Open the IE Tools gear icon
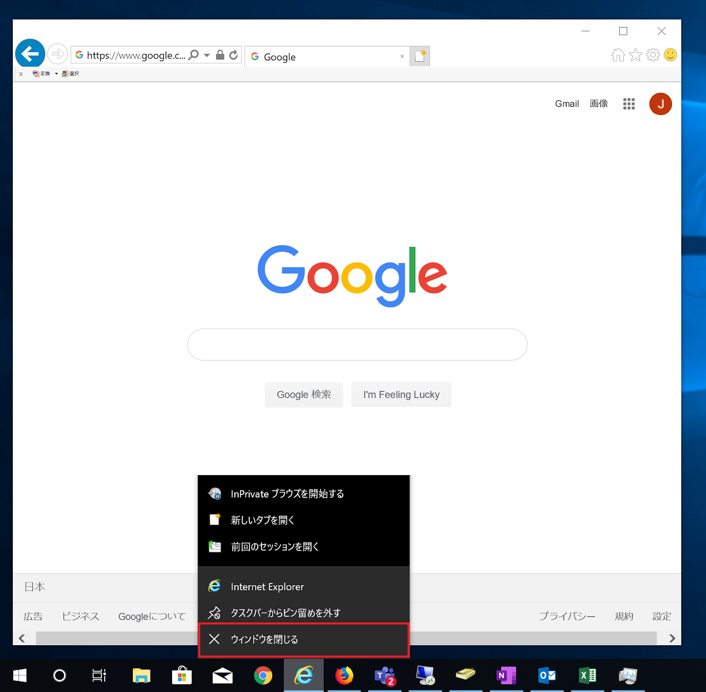This screenshot has height=692, width=706. point(653,55)
